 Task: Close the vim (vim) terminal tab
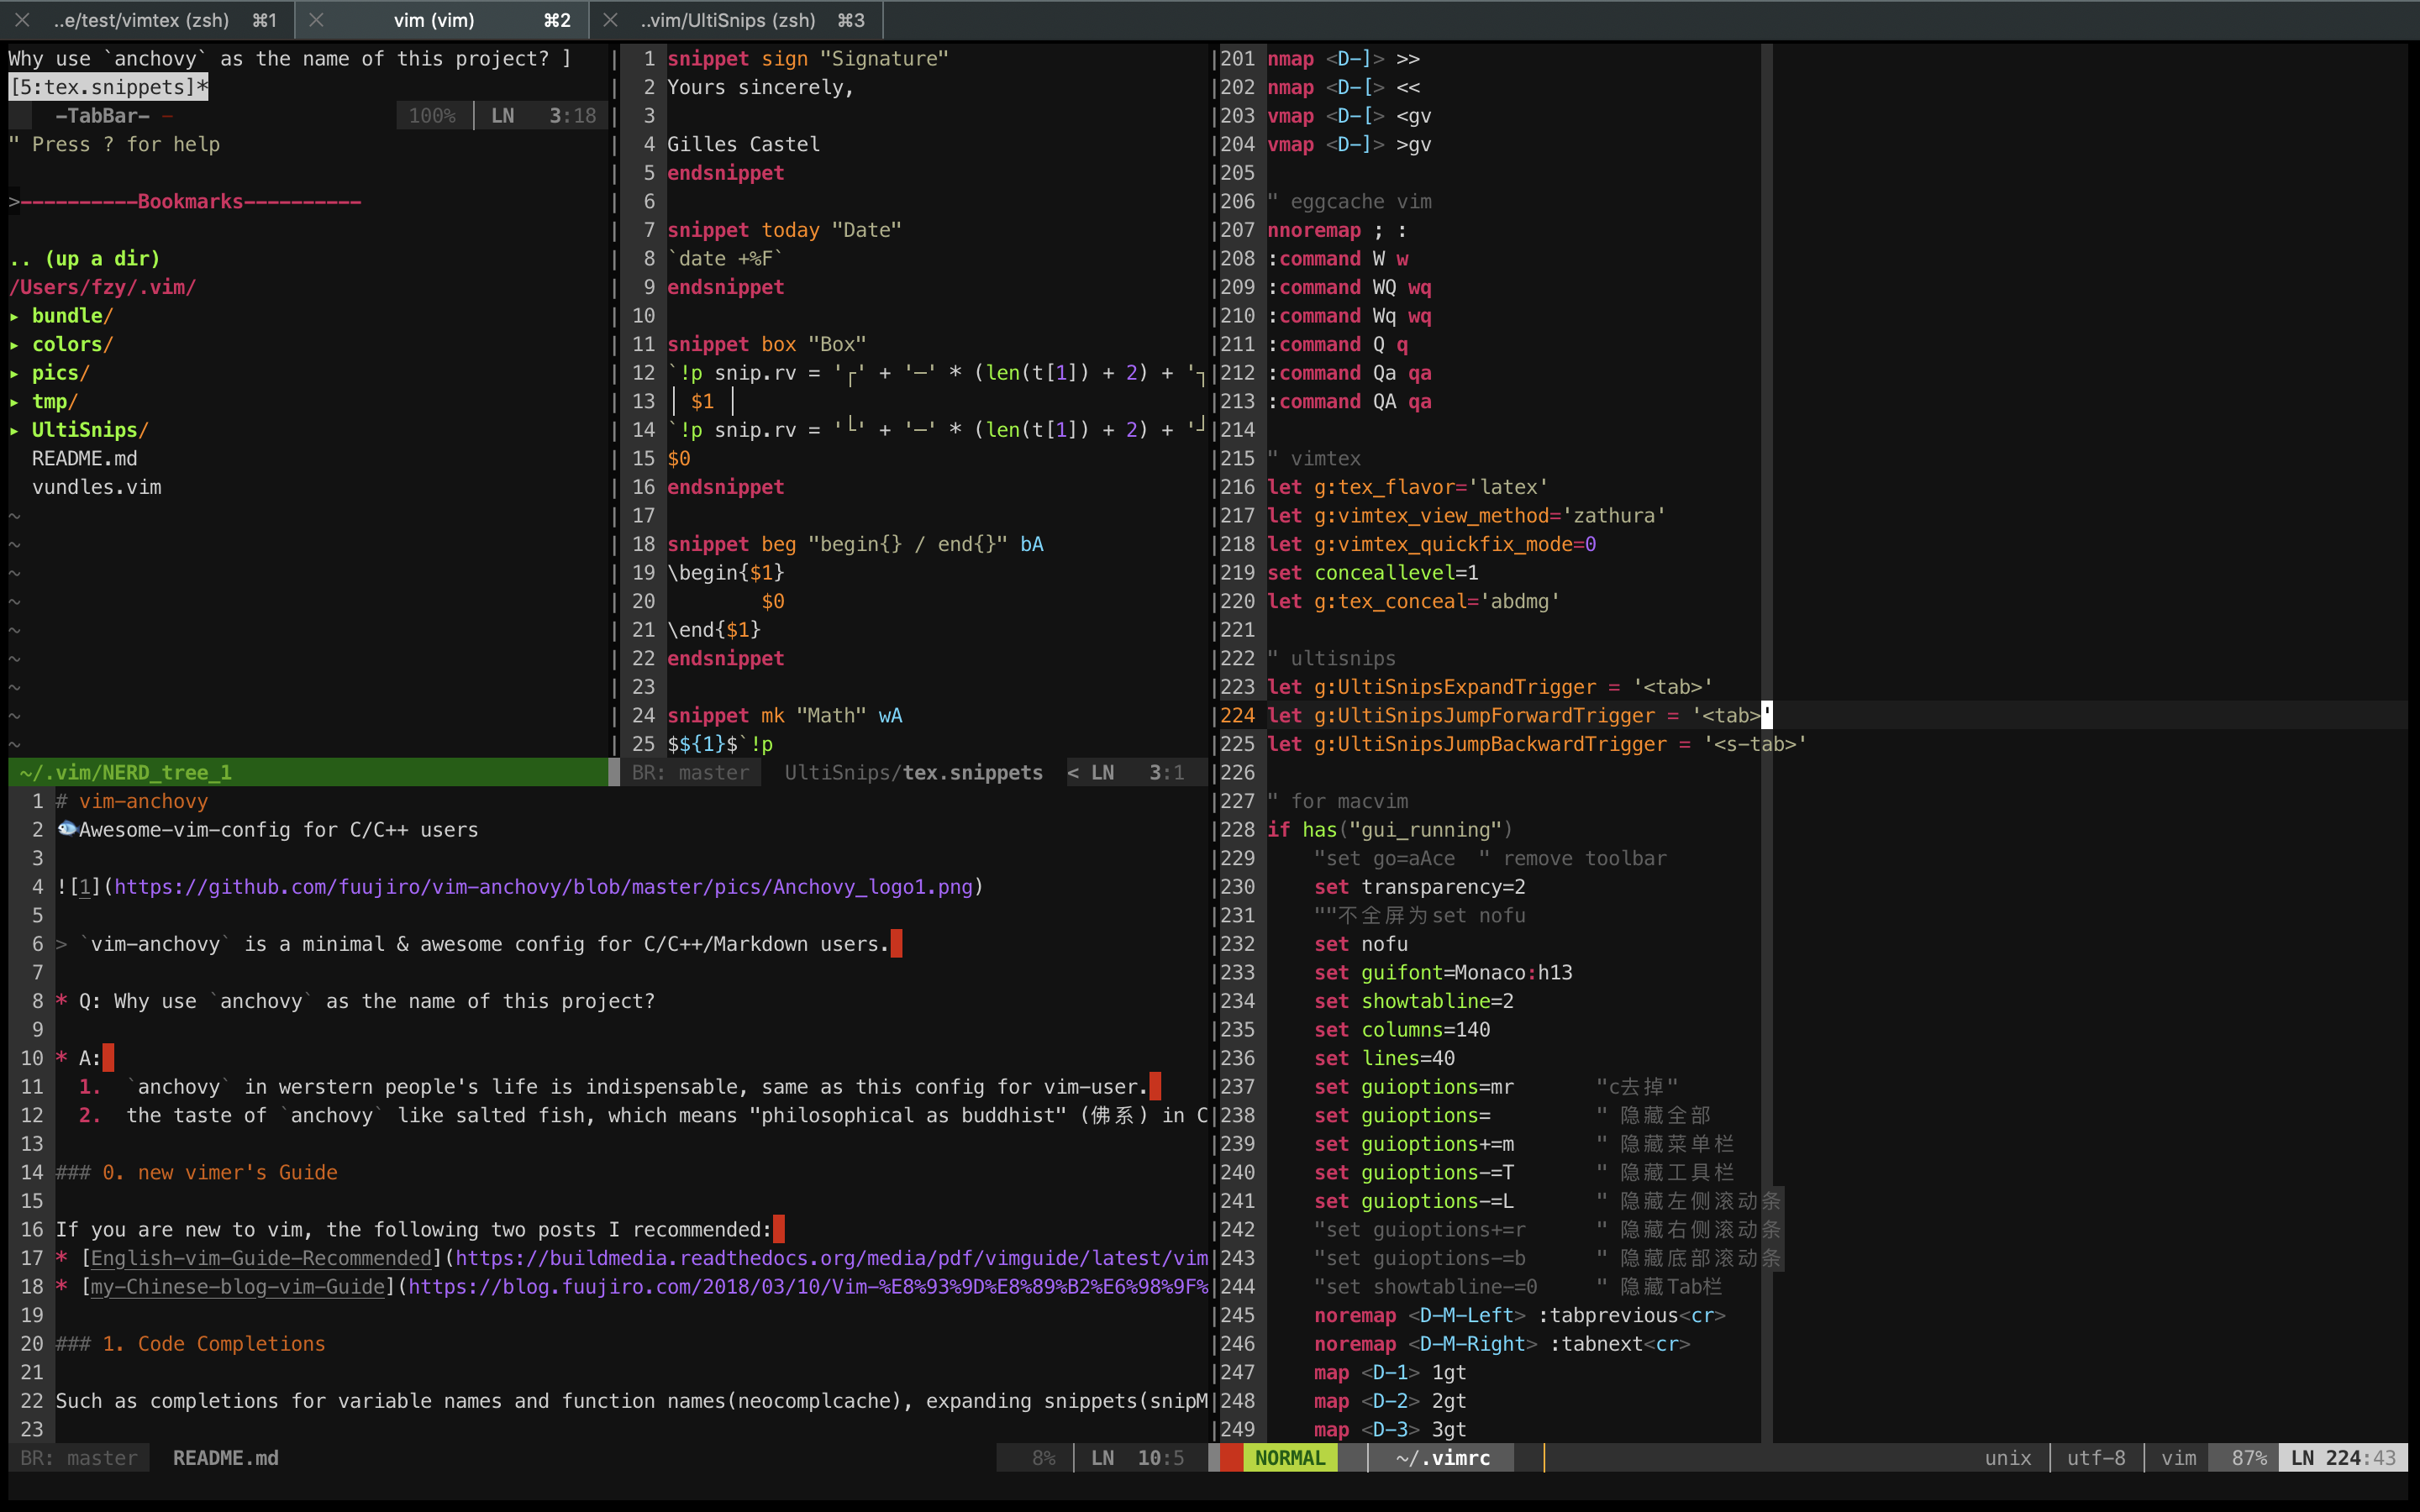316,20
